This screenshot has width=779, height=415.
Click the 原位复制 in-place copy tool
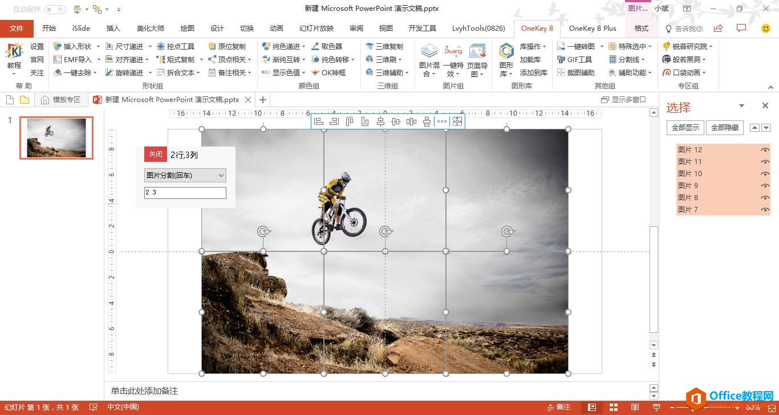pos(227,46)
